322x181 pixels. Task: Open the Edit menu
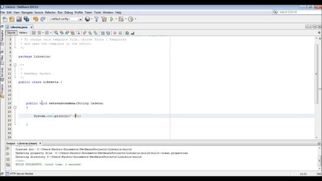[x=9, y=13]
